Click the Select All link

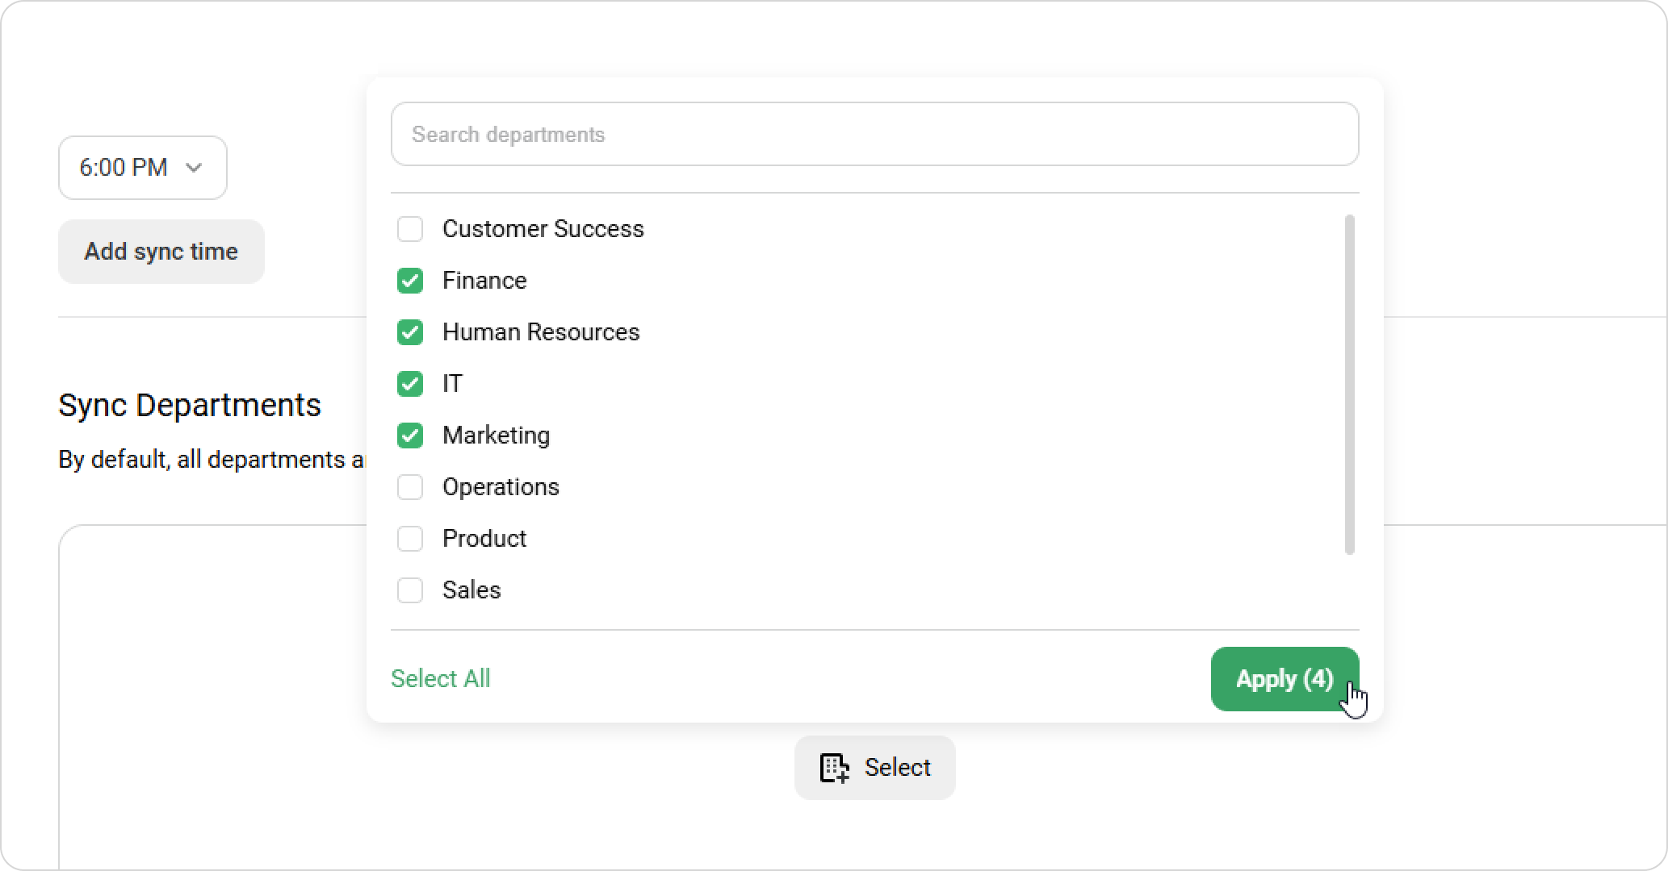pyautogui.click(x=440, y=679)
